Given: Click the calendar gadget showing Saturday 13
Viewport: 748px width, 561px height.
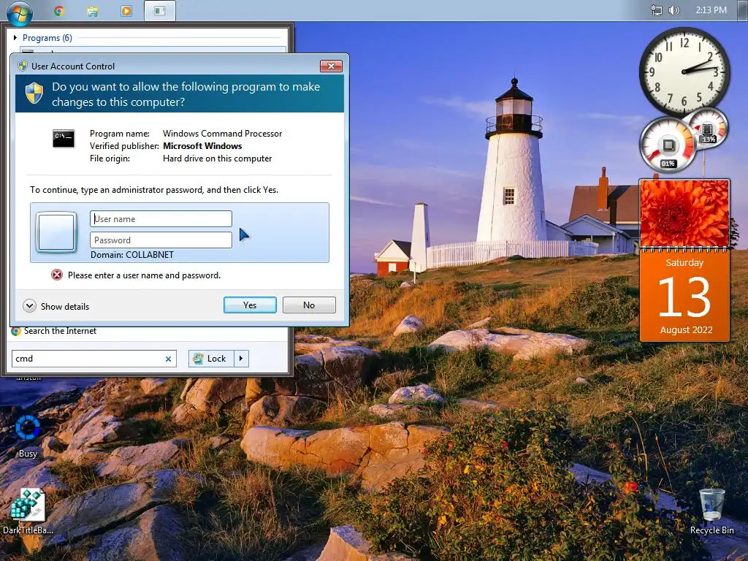Looking at the screenshot, I should 684,295.
